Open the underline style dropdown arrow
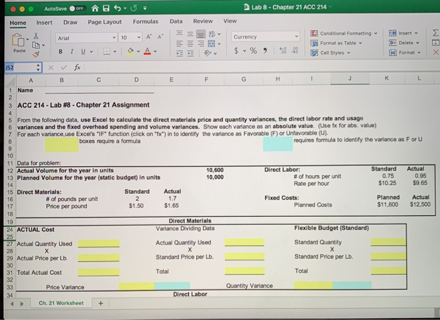Screen dimensions: 440x320 92,51
